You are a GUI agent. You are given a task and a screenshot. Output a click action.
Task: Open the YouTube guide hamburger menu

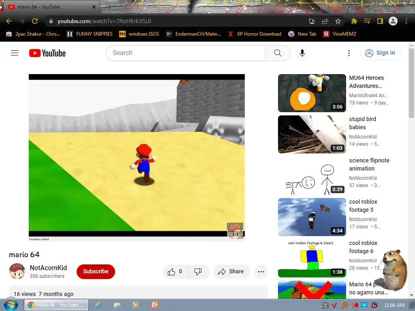pyautogui.click(x=15, y=53)
